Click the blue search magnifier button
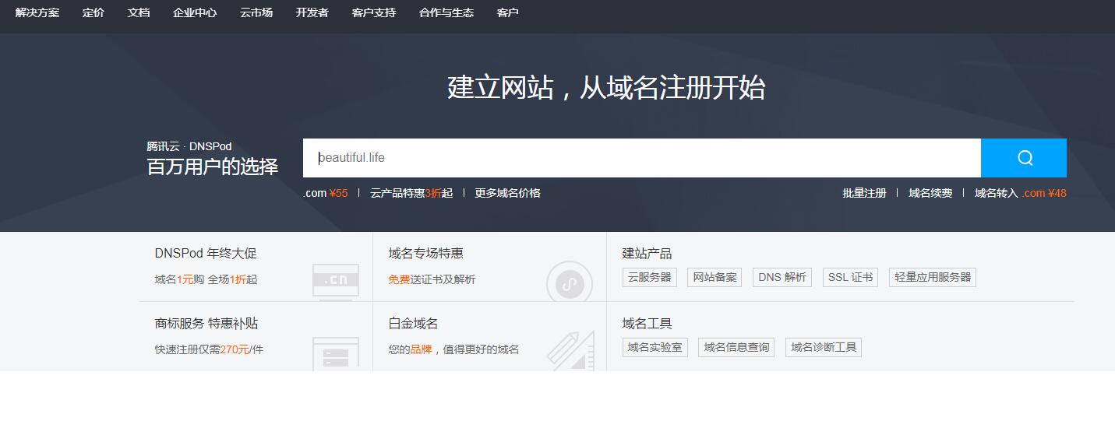The width and height of the screenshot is (1115, 428). click(x=1024, y=158)
